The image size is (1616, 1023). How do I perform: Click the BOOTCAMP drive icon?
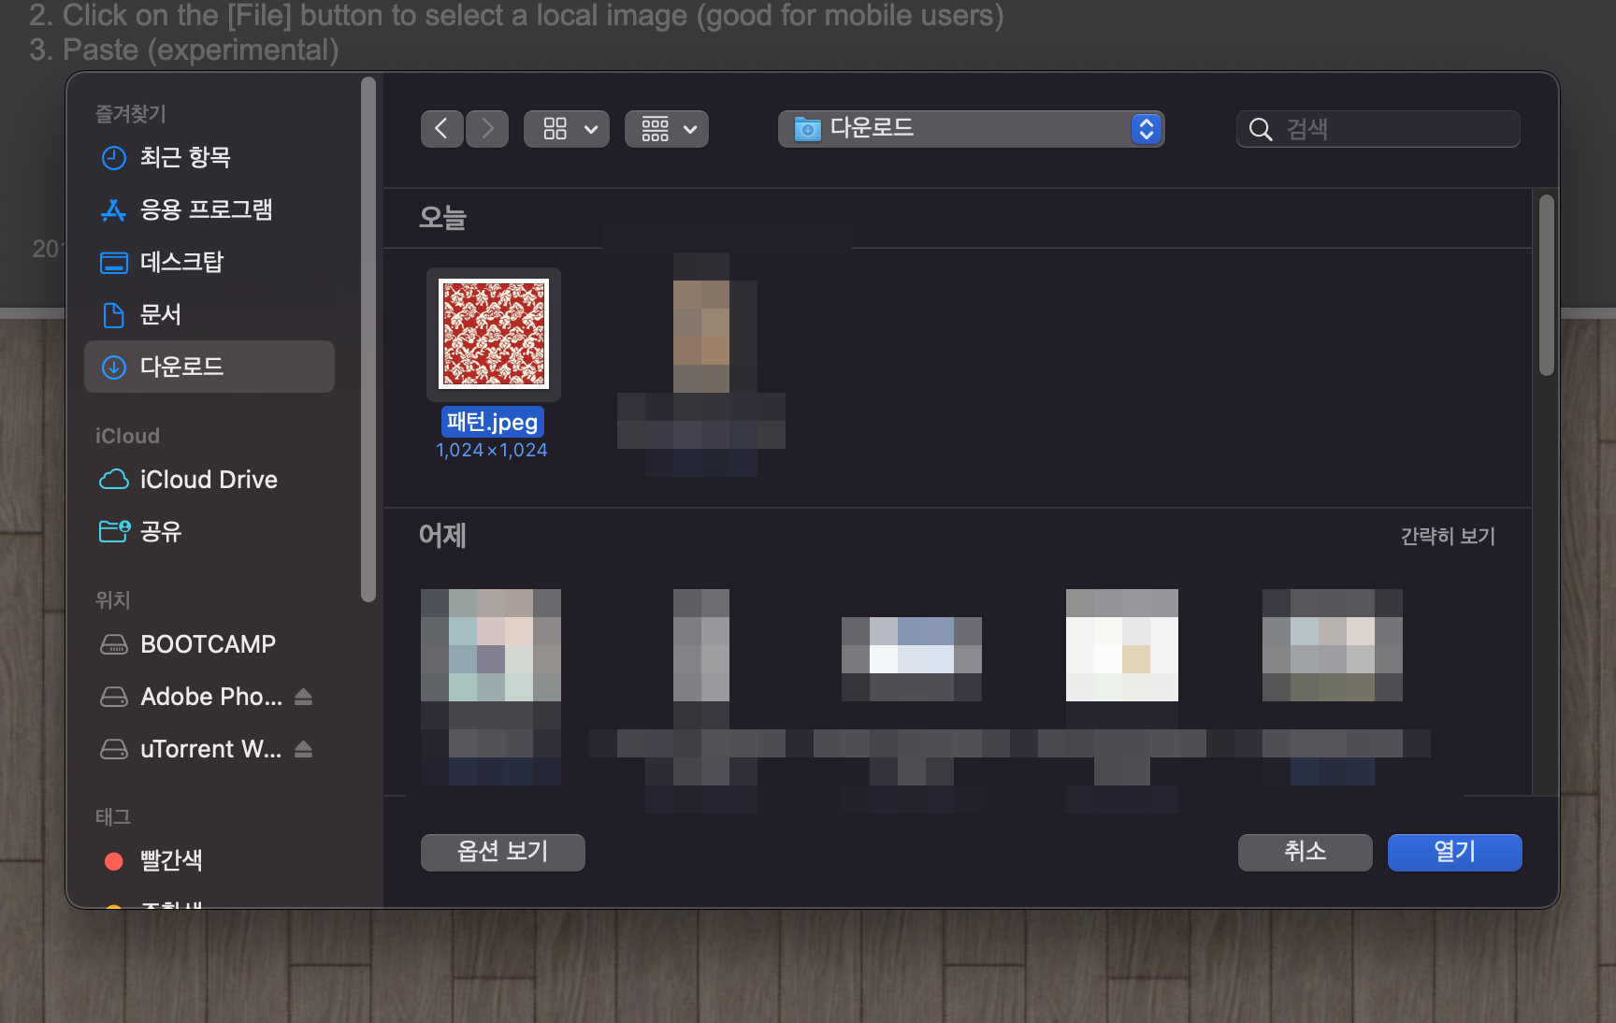click(114, 644)
